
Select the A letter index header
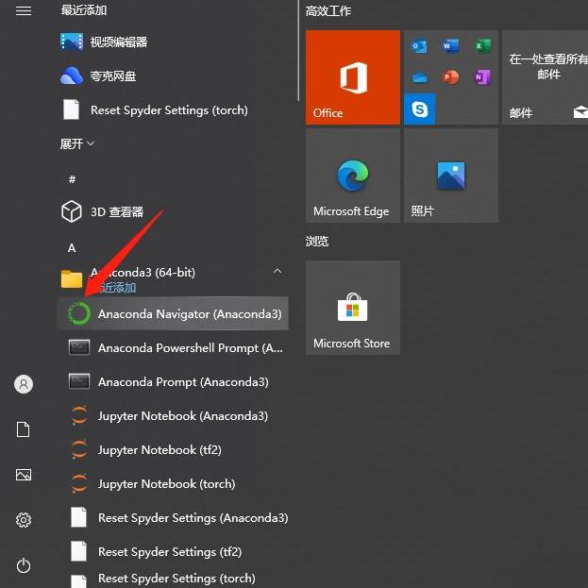click(72, 248)
